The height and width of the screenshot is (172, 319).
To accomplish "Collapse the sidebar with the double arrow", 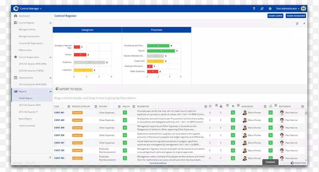I will tap(50, 157).
